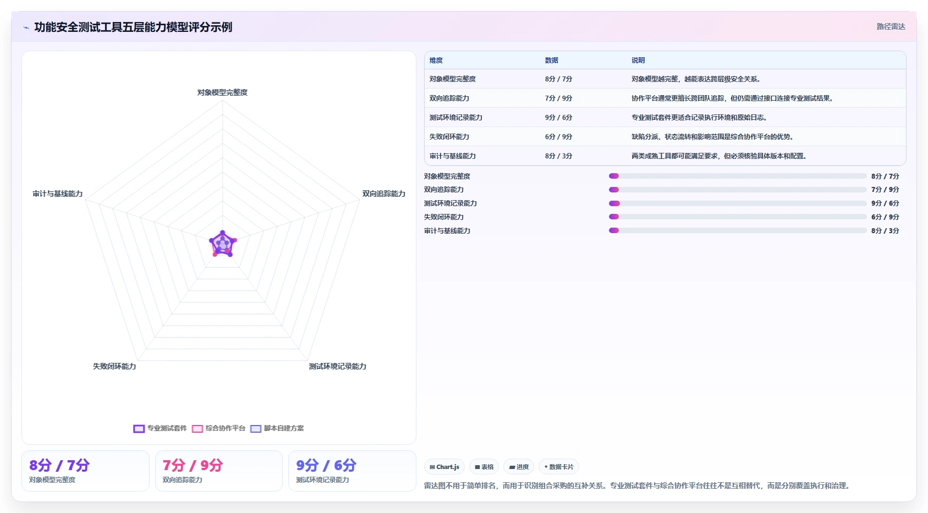Toggle the 专业测试套件 legend swatch
The image size is (928, 513).
[x=139, y=428]
